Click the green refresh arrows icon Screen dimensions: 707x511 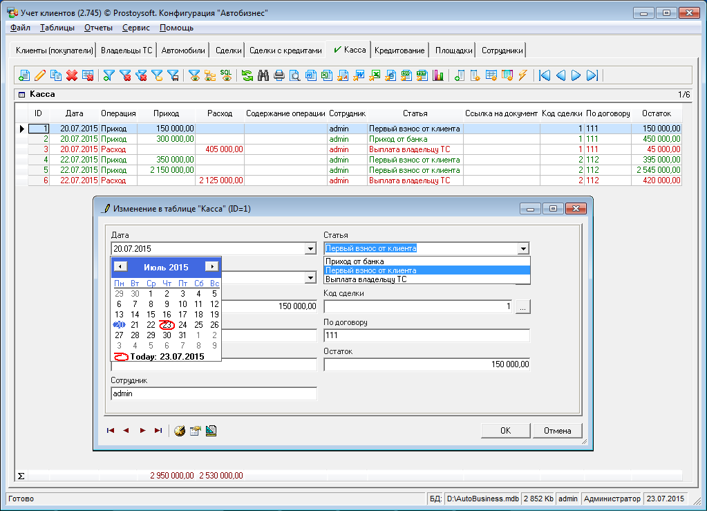point(247,75)
